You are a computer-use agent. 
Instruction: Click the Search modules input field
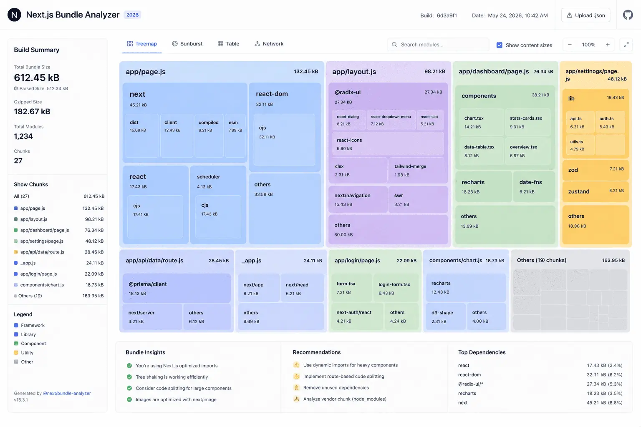point(438,45)
